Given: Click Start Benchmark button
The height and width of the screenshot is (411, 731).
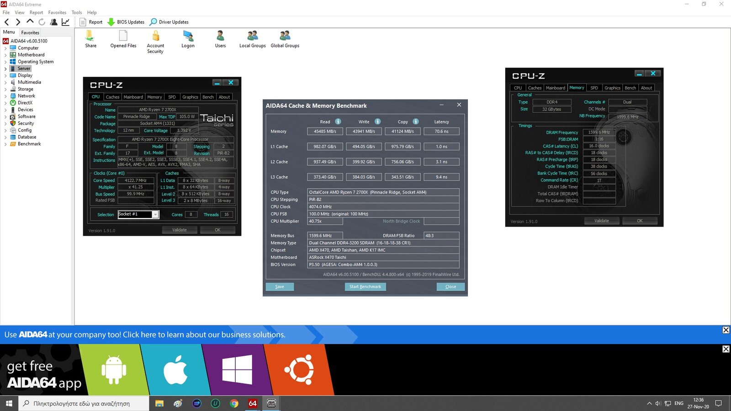Looking at the screenshot, I should 365,287.
